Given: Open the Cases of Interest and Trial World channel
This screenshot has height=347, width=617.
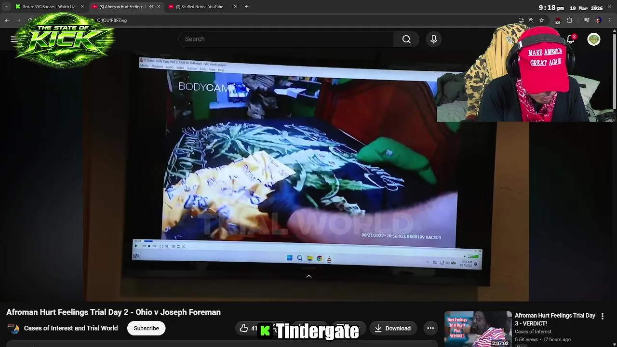Looking at the screenshot, I should [71, 328].
